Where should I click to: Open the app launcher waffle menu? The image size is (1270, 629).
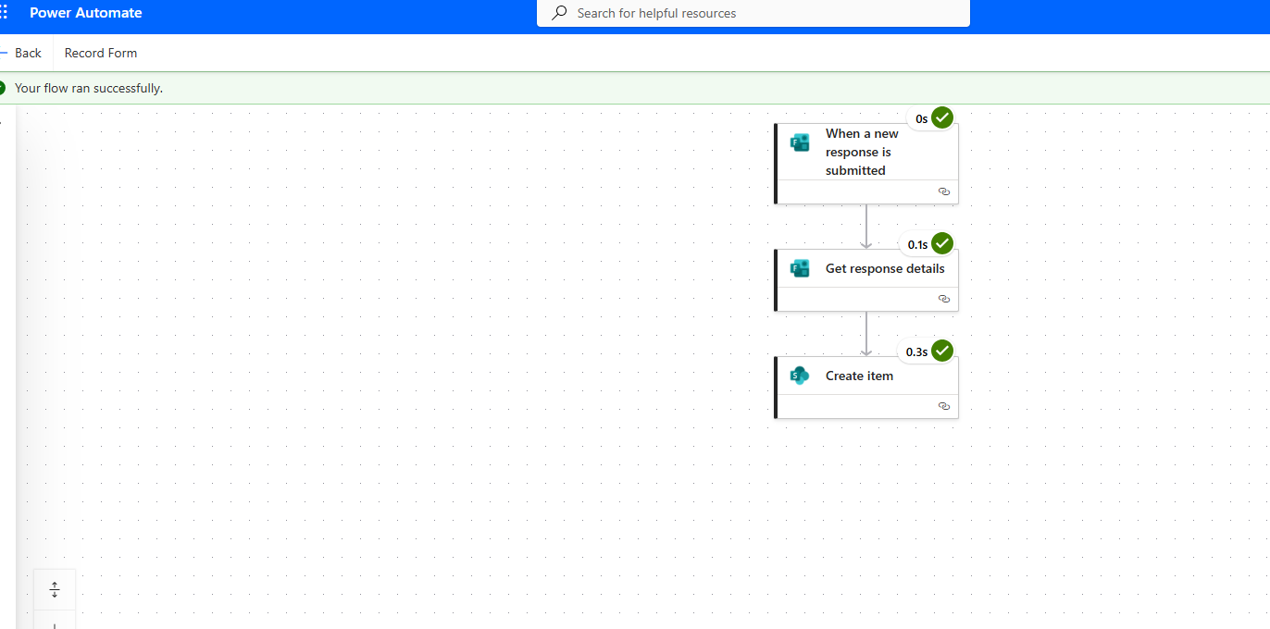tap(4, 13)
